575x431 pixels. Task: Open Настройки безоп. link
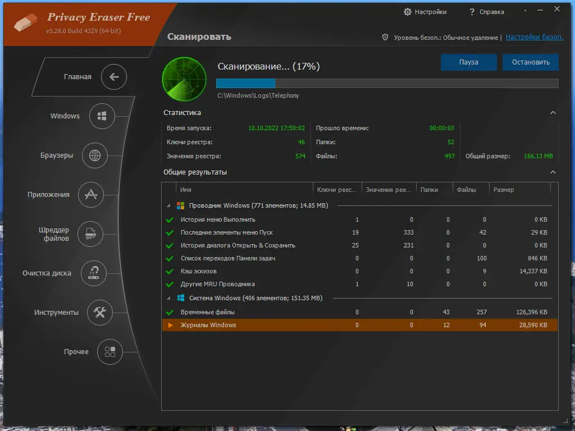(x=535, y=37)
